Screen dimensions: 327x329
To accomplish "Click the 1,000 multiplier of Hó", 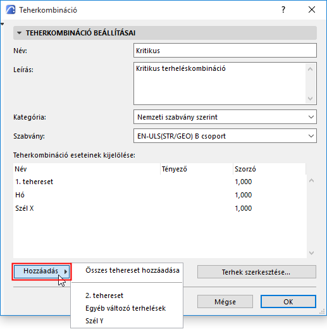I will [x=244, y=195].
